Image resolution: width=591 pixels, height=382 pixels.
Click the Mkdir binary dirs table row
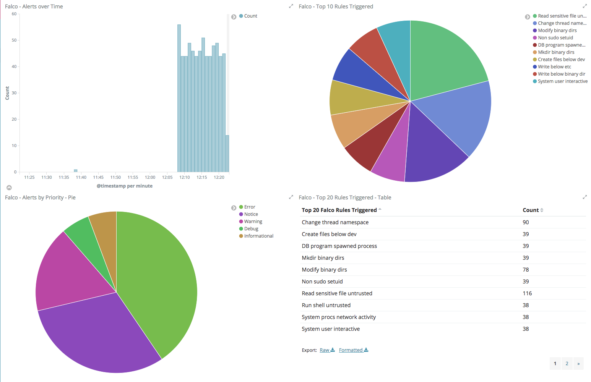443,258
